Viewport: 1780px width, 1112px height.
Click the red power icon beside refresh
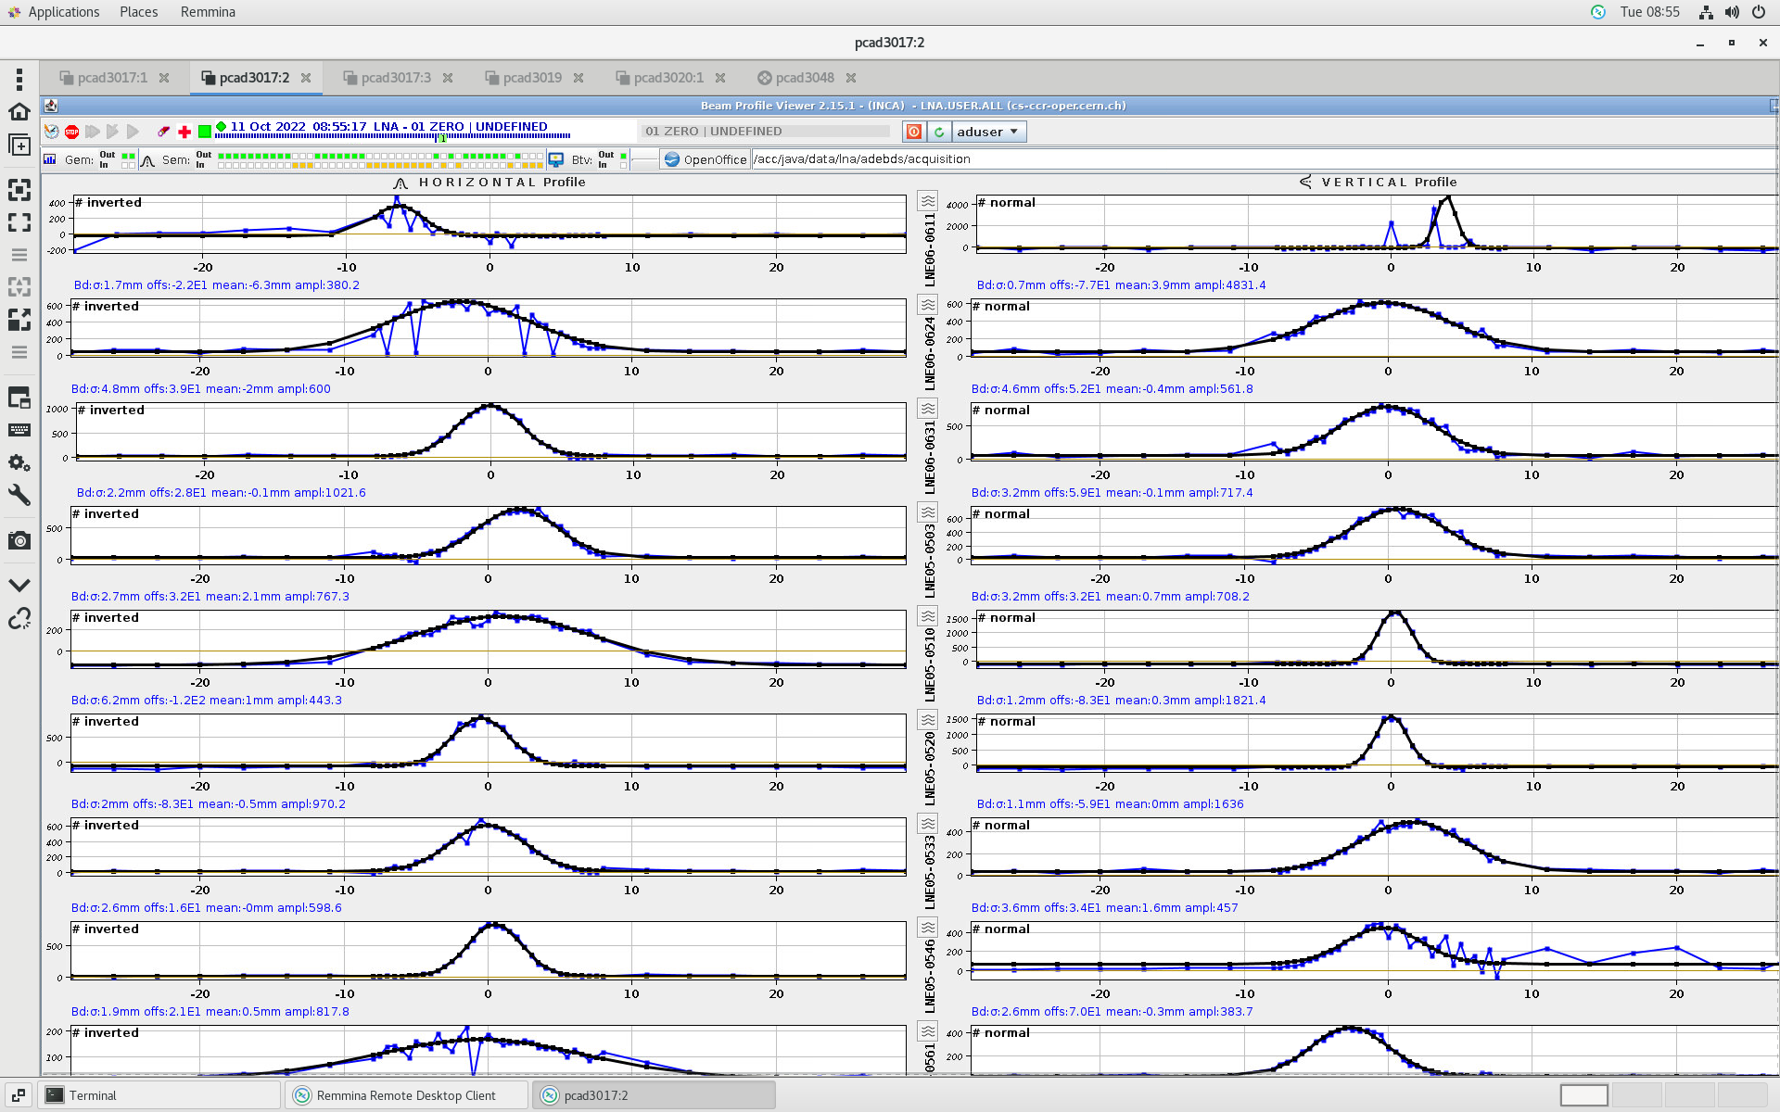[913, 132]
